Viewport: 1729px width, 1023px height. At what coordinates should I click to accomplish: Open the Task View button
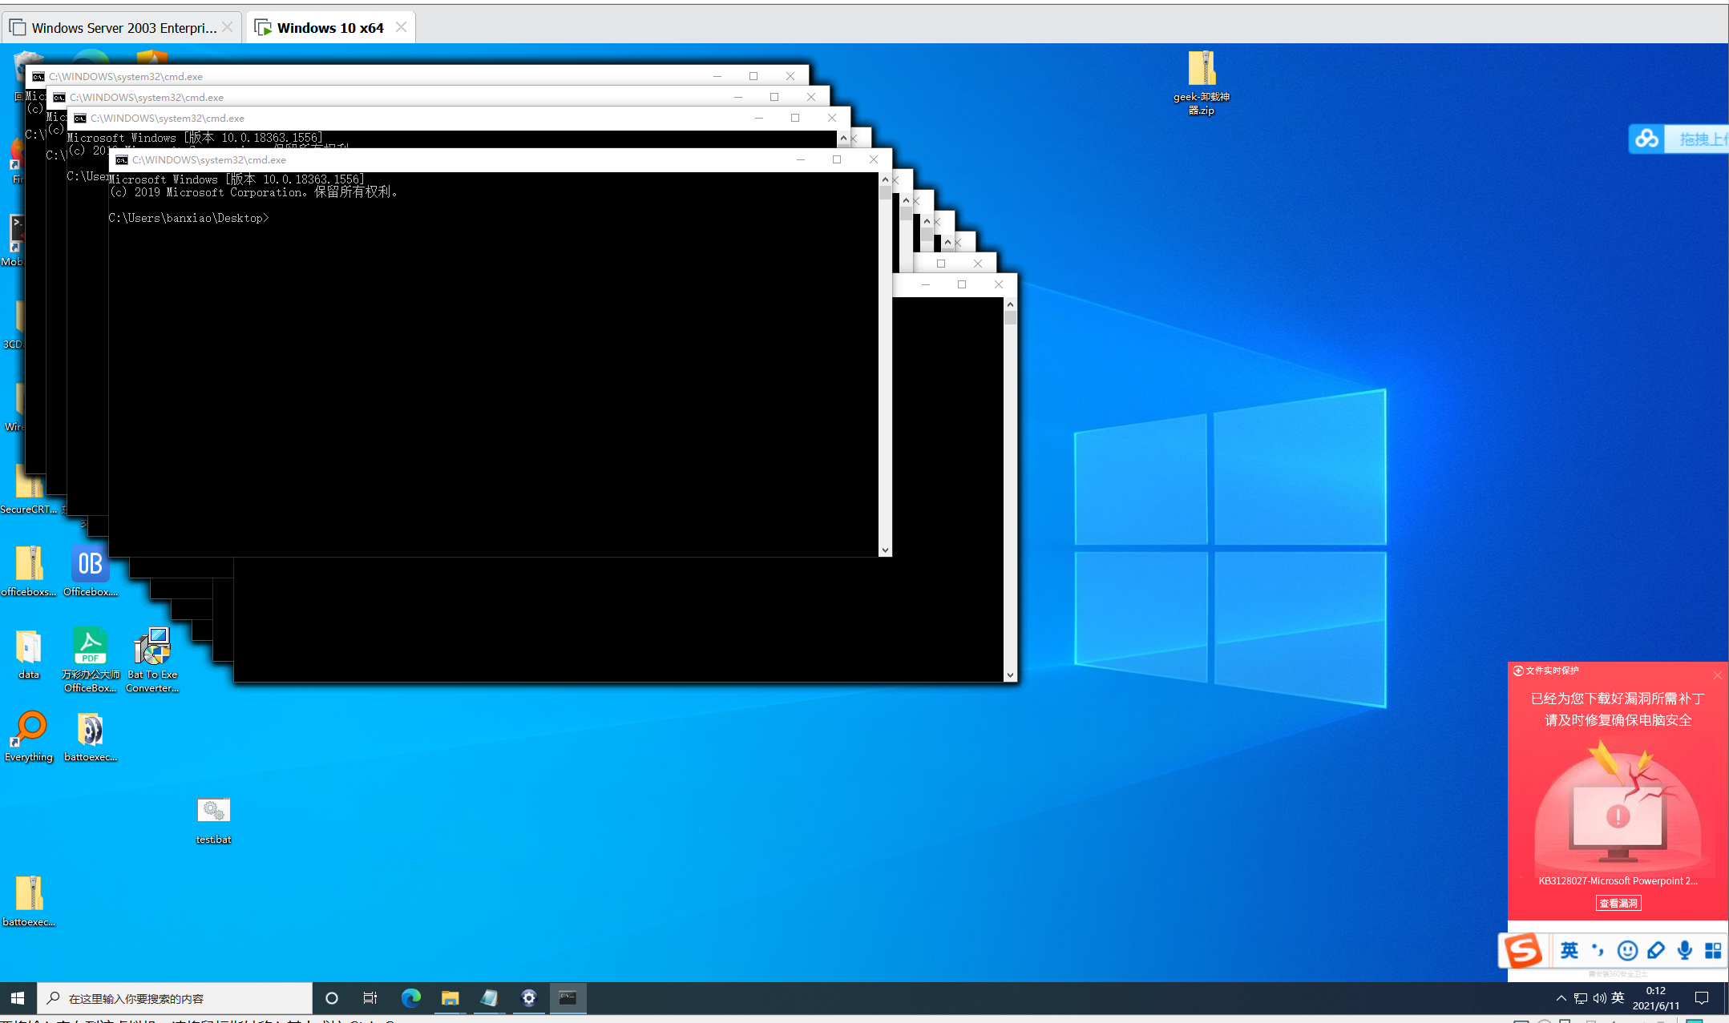click(370, 998)
